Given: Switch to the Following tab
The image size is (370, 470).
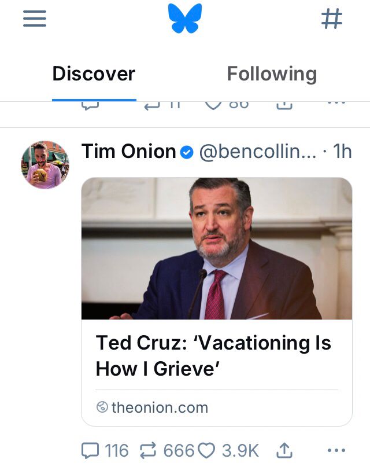Looking at the screenshot, I should pos(272,74).
